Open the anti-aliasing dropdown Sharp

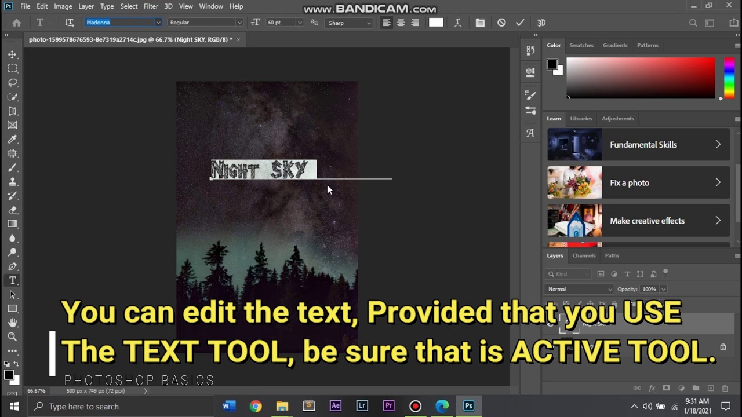(x=350, y=23)
